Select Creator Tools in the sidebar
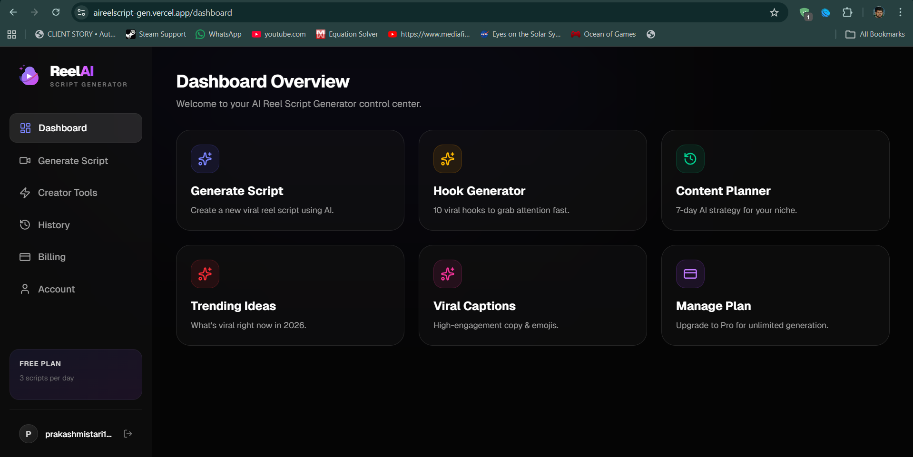913x457 pixels. point(67,193)
